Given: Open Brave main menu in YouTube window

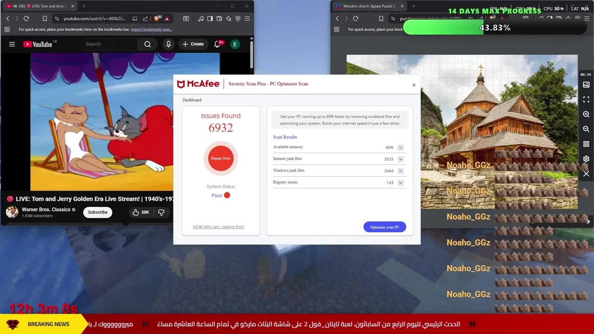Looking at the screenshot, I should 247,19.
